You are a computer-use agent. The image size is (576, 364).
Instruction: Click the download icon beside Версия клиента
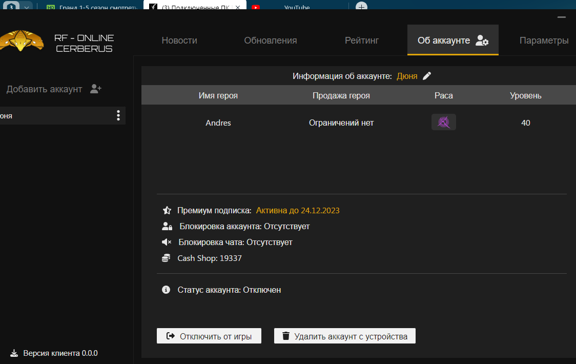coord(14,353)
